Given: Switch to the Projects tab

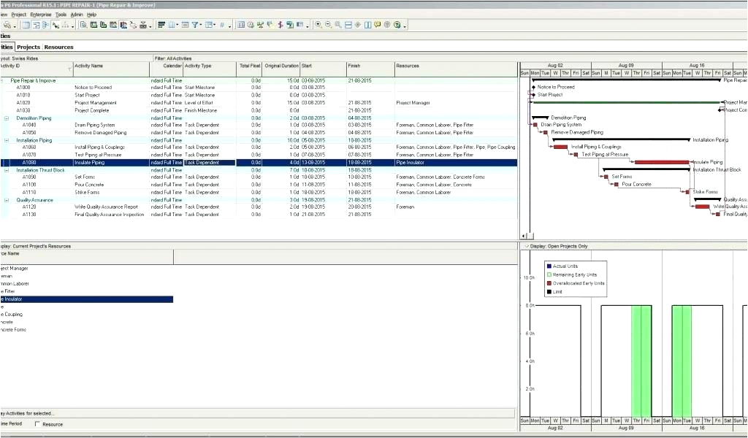Looking at the screenshot, I should (28, 47).
